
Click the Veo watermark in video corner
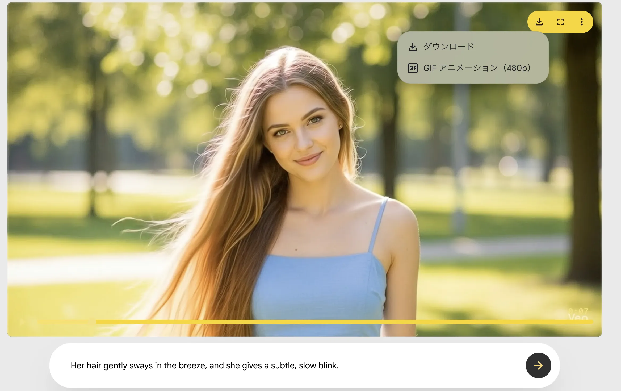pyautogui.click(x=578, y=317)
